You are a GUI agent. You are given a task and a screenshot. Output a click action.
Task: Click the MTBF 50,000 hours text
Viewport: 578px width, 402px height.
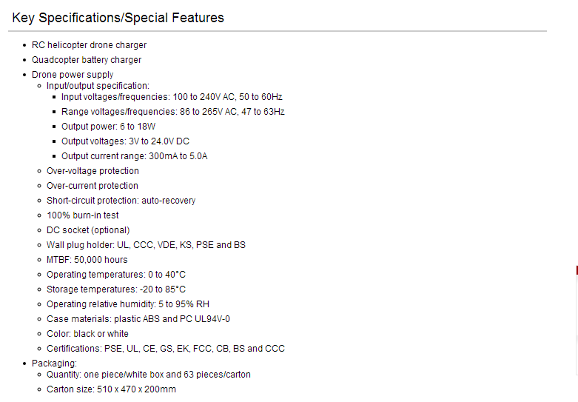[x=87, y=260]
